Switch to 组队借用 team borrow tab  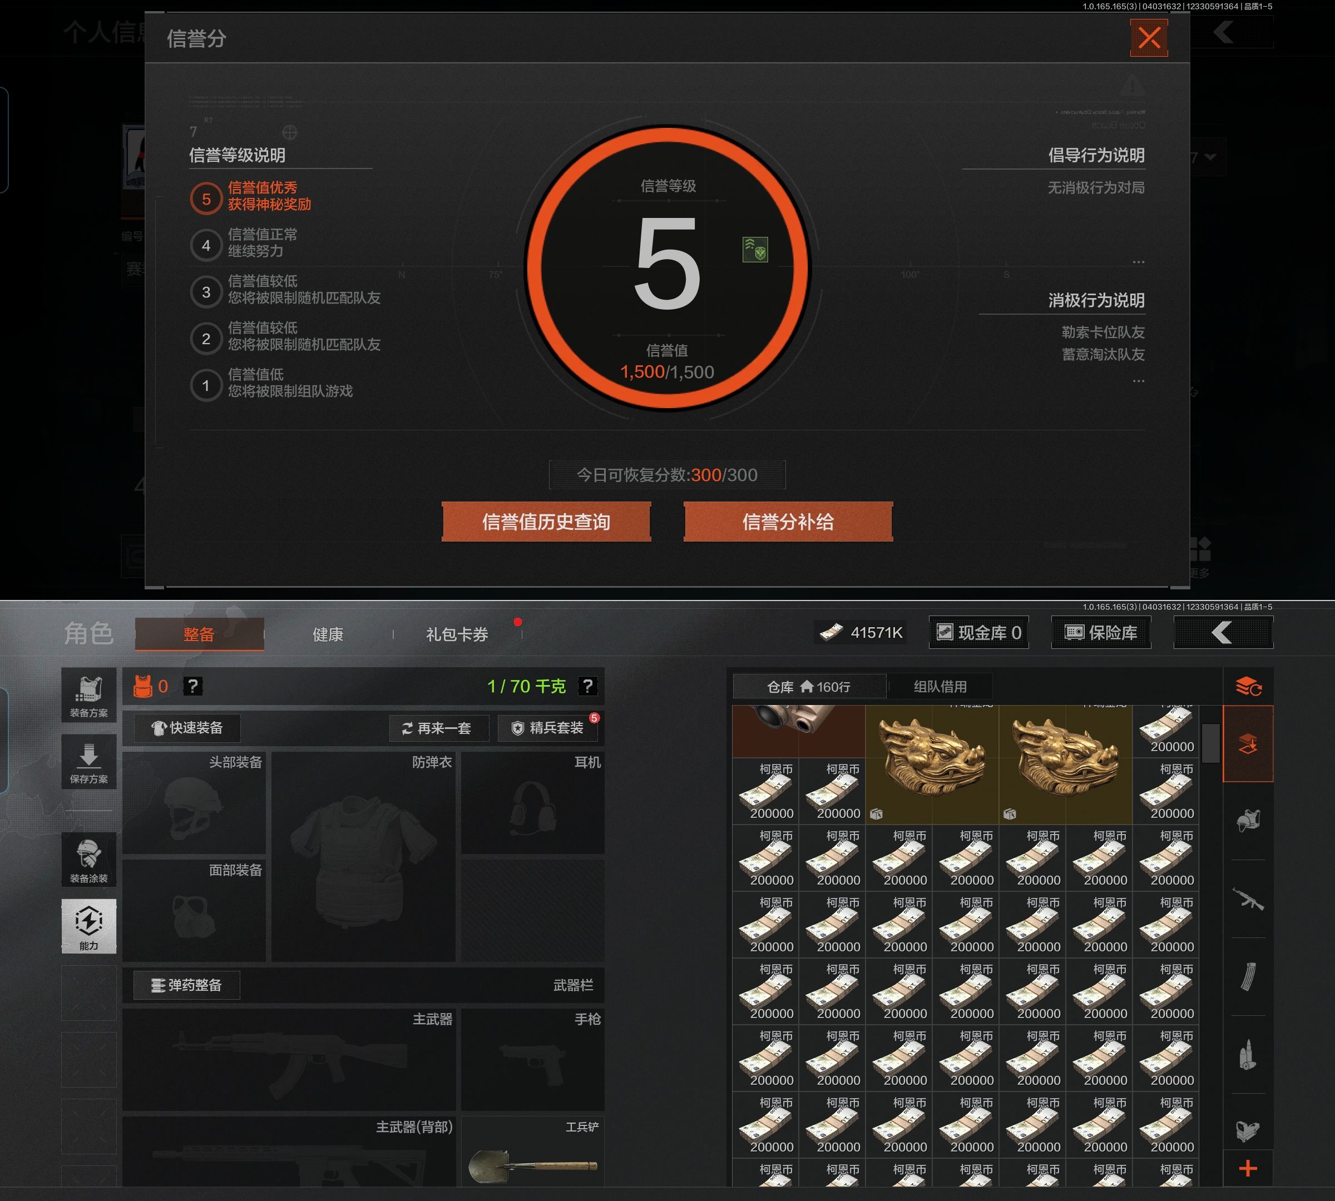(940, 687)
